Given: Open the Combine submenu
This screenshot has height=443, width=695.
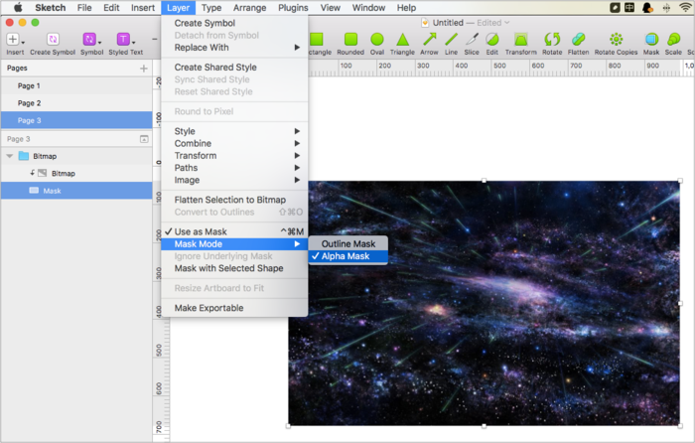Looking at the screenshot, I should 234,144.
